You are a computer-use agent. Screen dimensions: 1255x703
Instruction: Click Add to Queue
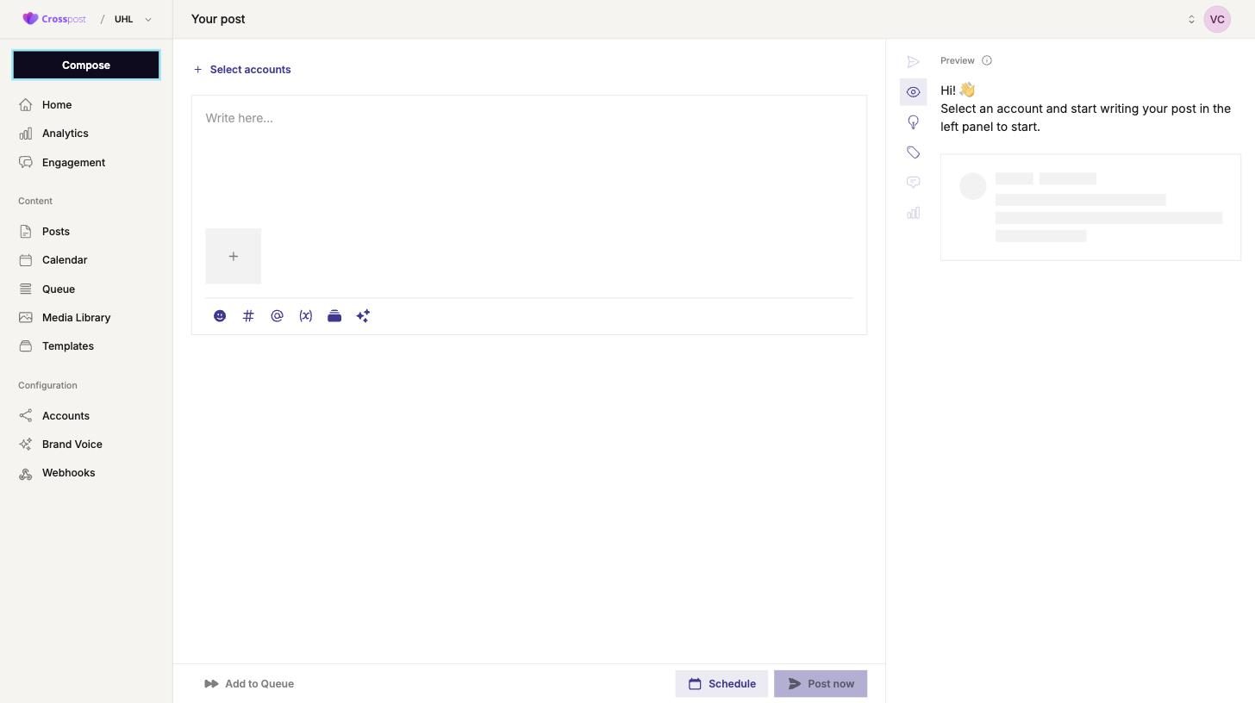pyautogui.click(x=249, y=684)
